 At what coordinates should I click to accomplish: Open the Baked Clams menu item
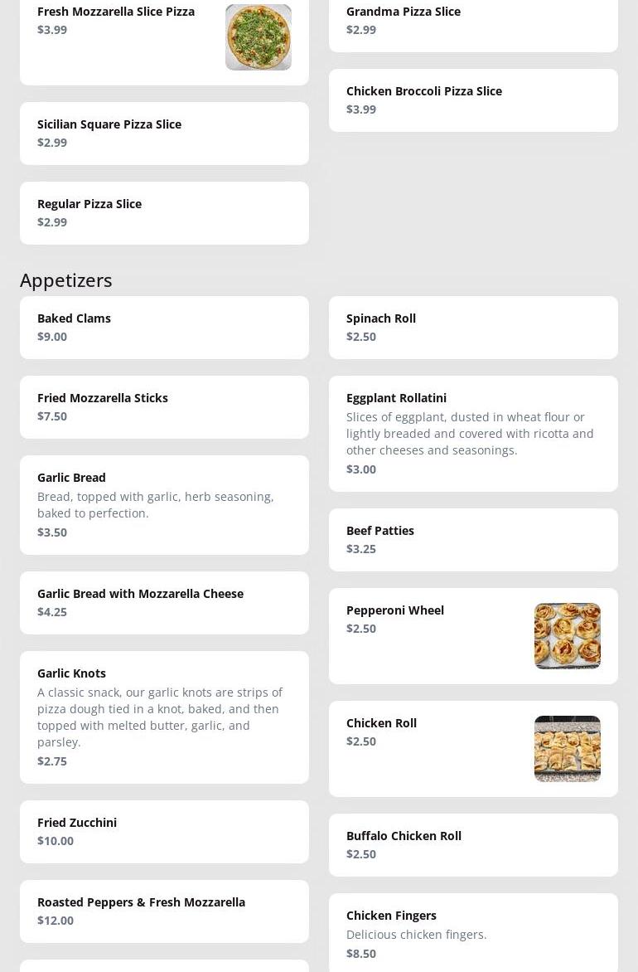coord(164,328)
